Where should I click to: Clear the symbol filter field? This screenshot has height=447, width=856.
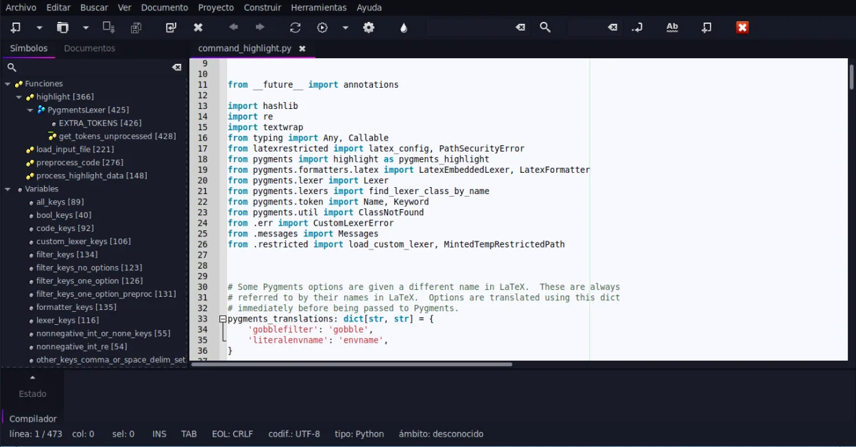pos(176,67)
